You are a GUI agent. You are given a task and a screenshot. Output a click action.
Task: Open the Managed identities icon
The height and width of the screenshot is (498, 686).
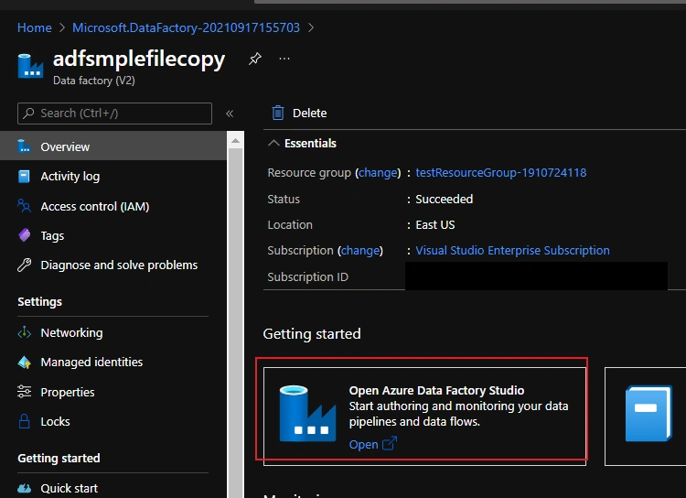pyautogui.click(x=25, y=363)
